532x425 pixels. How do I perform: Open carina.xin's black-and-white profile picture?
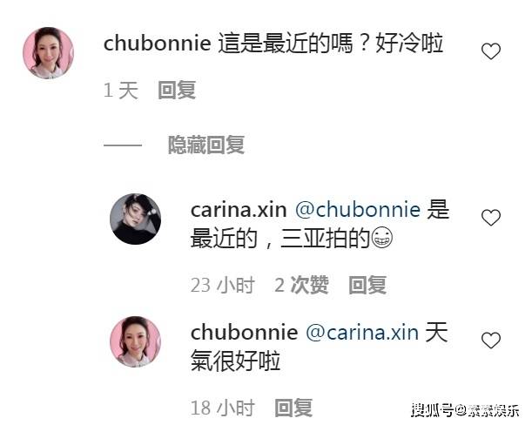click(135, 219)
